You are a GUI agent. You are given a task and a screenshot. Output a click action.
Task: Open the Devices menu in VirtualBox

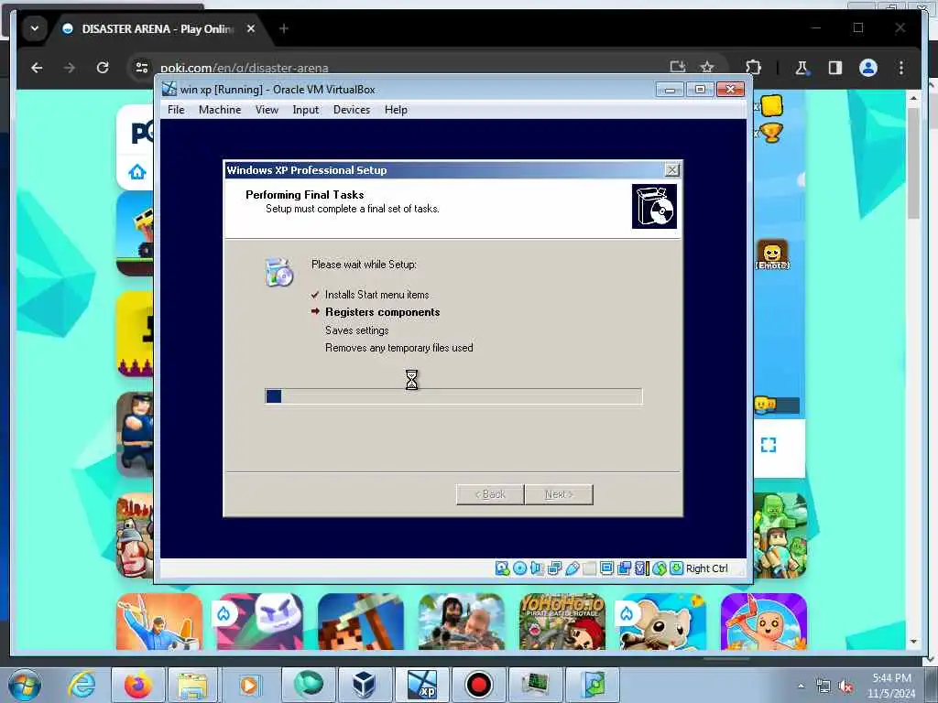[x=352, y=110]
